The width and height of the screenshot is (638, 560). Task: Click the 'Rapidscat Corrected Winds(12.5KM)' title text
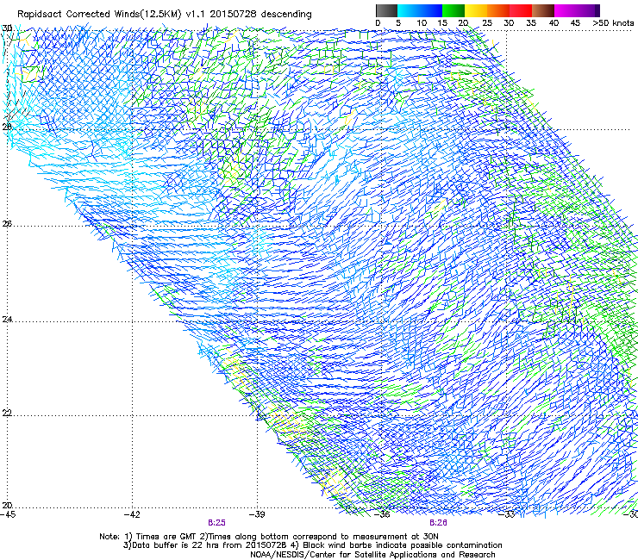[x=99, y=15]
